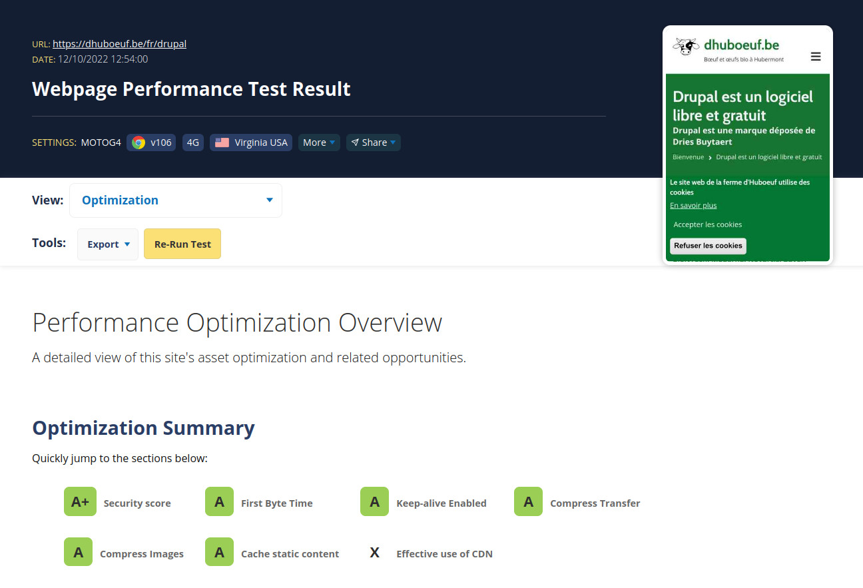Viewport: 863px width, 588px height.
Task: Click the Chrome v106 browser icon
Action: 137,142
